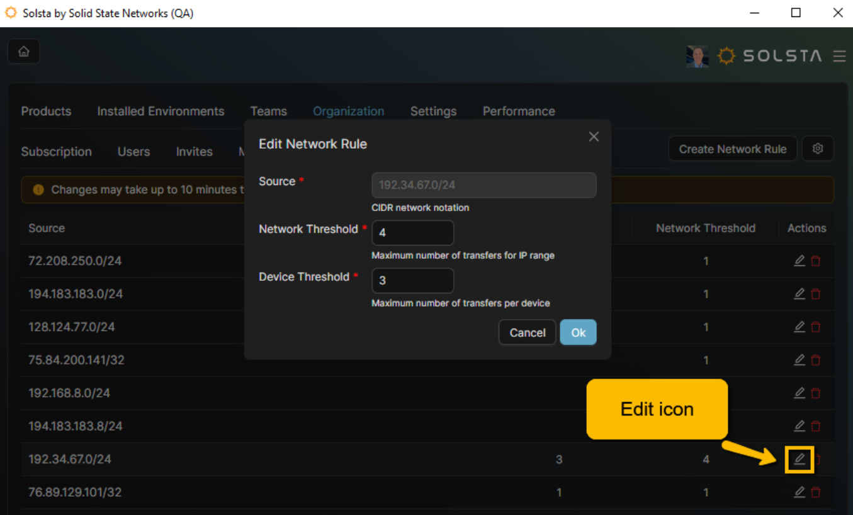Go to the home screen icon

[x=24, y=52]
